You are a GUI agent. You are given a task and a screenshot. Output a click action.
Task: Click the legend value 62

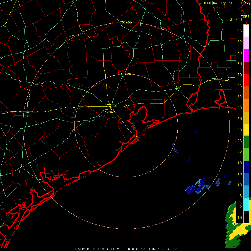[240, 42]
